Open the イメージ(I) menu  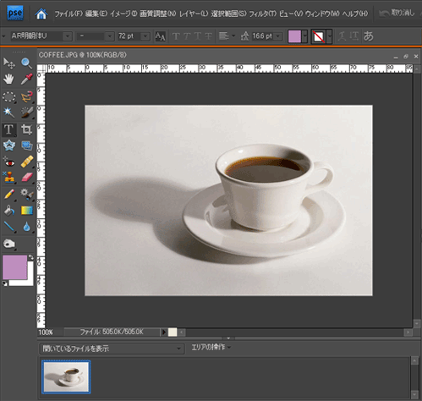click(x=123, y=14)
